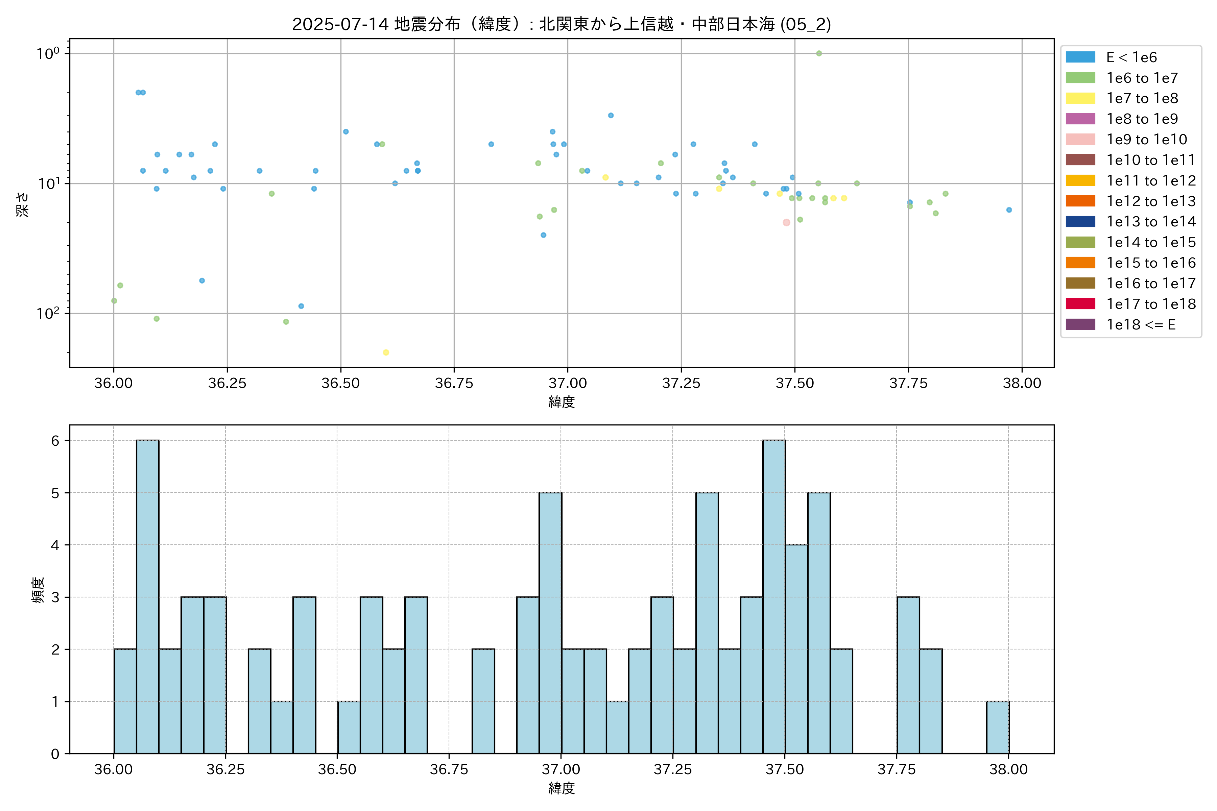Viewport: 1217px width, 811px height.
Task: Click the 37.00 tick on the scatter x-axis
Action: tap(568, 383)
